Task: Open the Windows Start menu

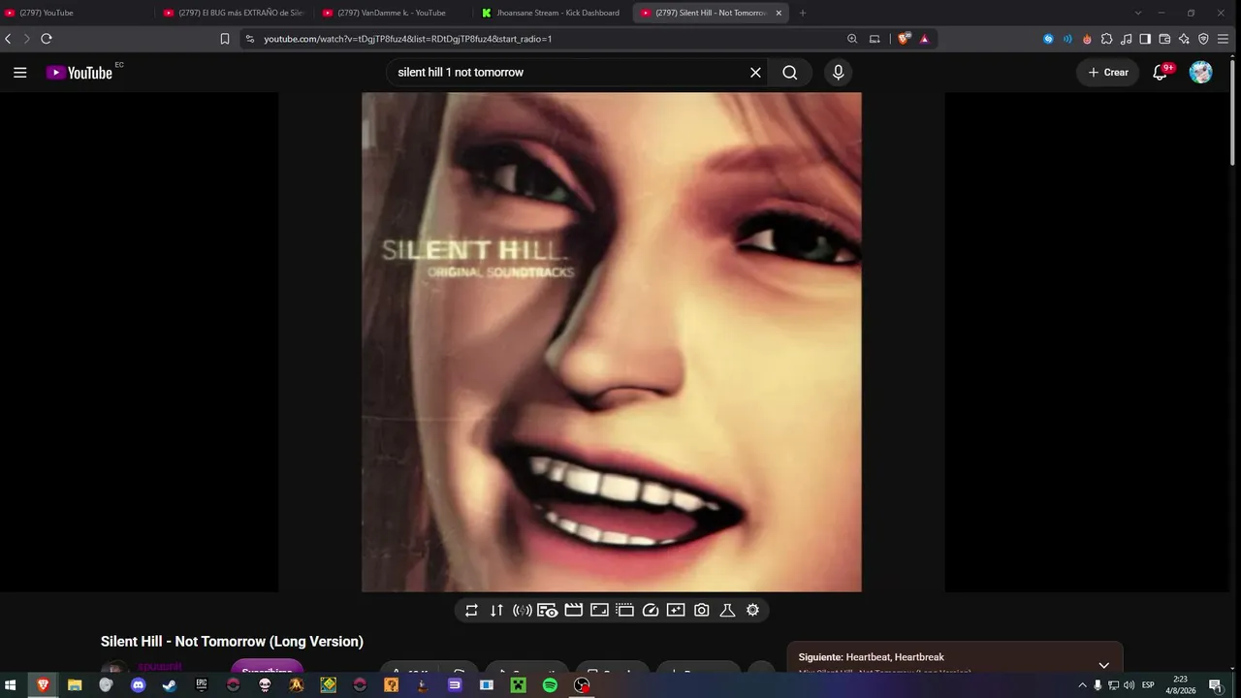Action: click(11, 685)
